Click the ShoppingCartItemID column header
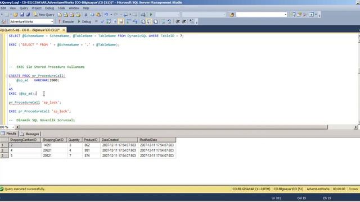 pos(25,140)
